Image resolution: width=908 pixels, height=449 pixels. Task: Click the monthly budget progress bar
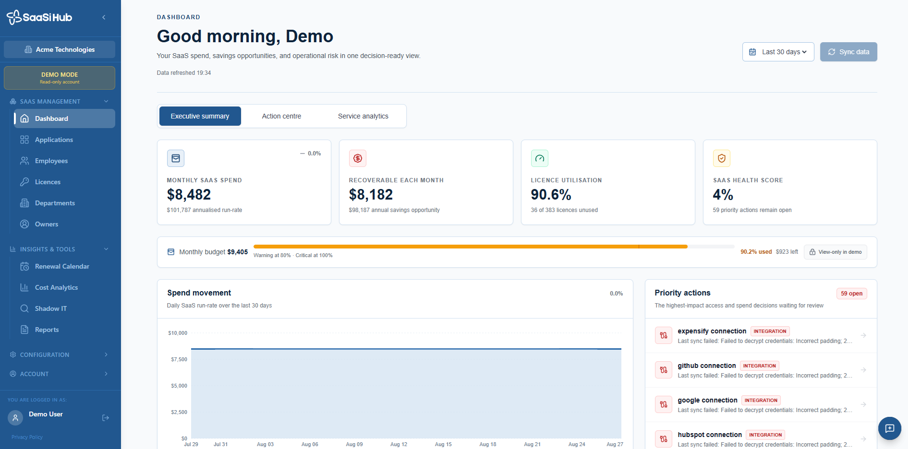(x=494, y=247)
